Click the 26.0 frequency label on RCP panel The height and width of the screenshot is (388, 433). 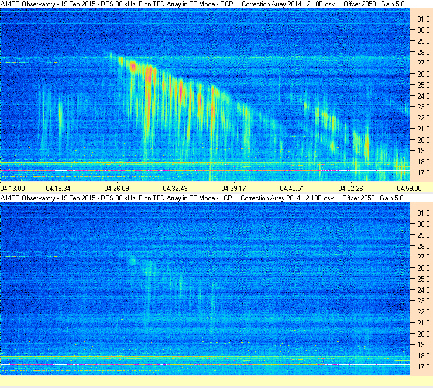tap(424, 74)
